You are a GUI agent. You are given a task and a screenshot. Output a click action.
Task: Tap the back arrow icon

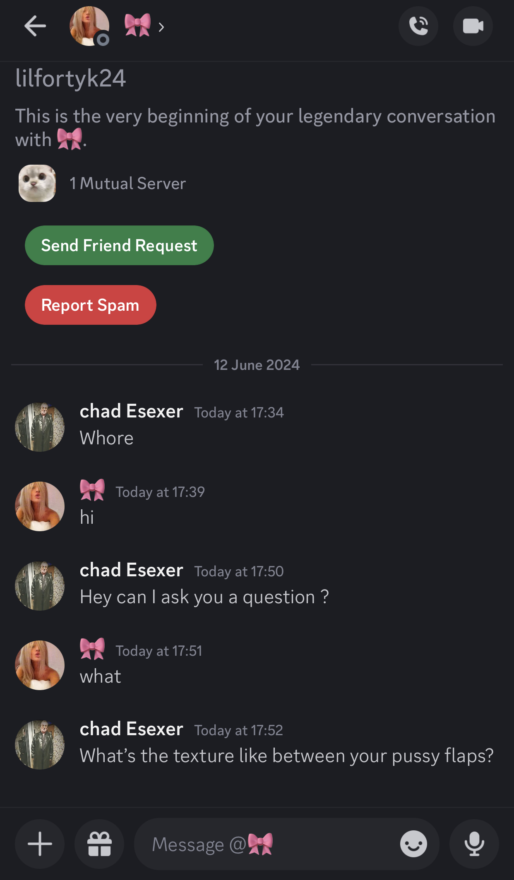coord(35,26)
